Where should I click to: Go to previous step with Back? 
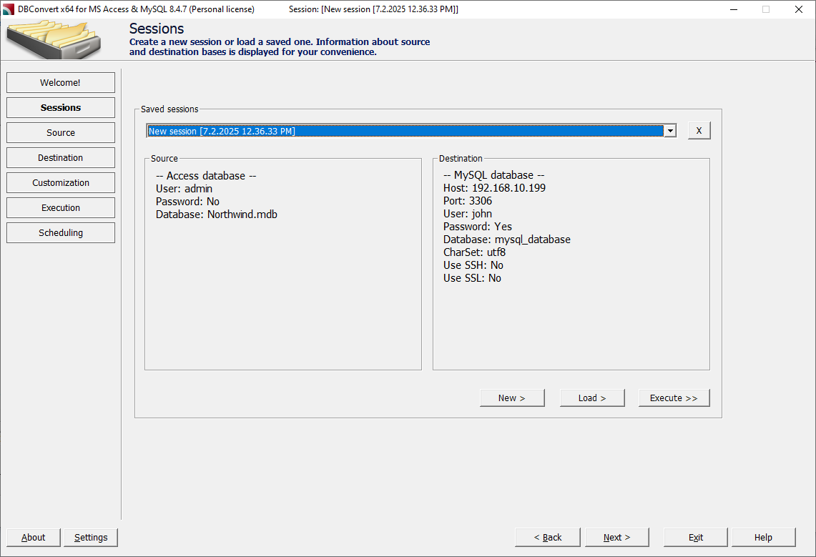[548, 537]
